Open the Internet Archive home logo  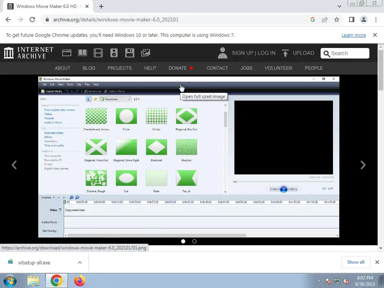pyautogui.click(x=28, y=53)
